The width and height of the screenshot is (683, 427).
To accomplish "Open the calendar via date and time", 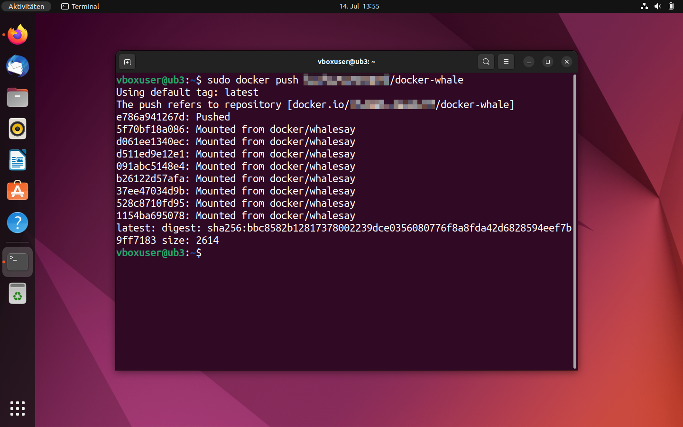I will point(359,6).
